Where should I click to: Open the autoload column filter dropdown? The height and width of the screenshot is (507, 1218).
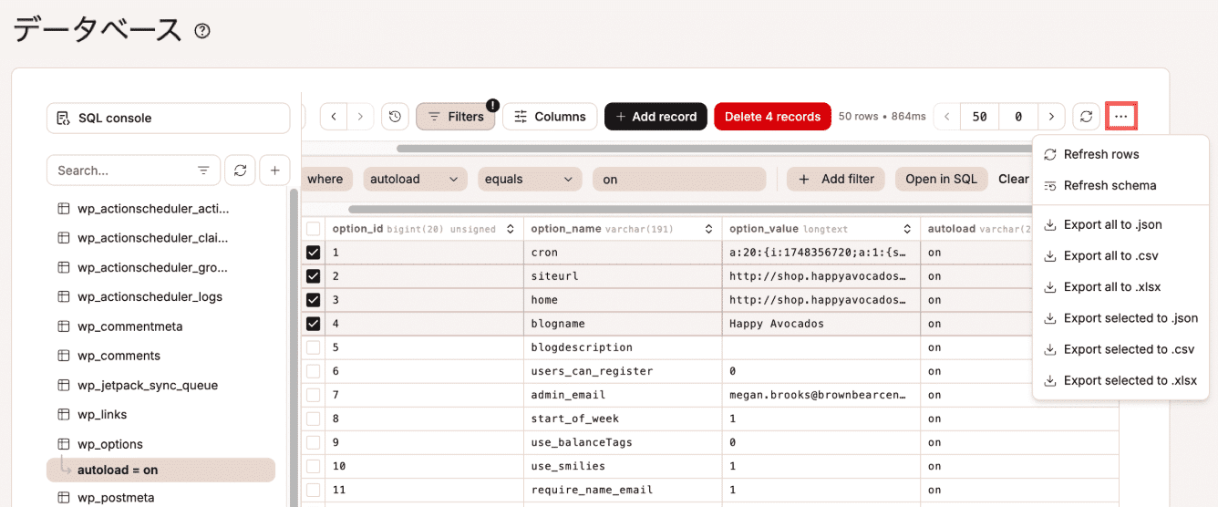[415, 180]
